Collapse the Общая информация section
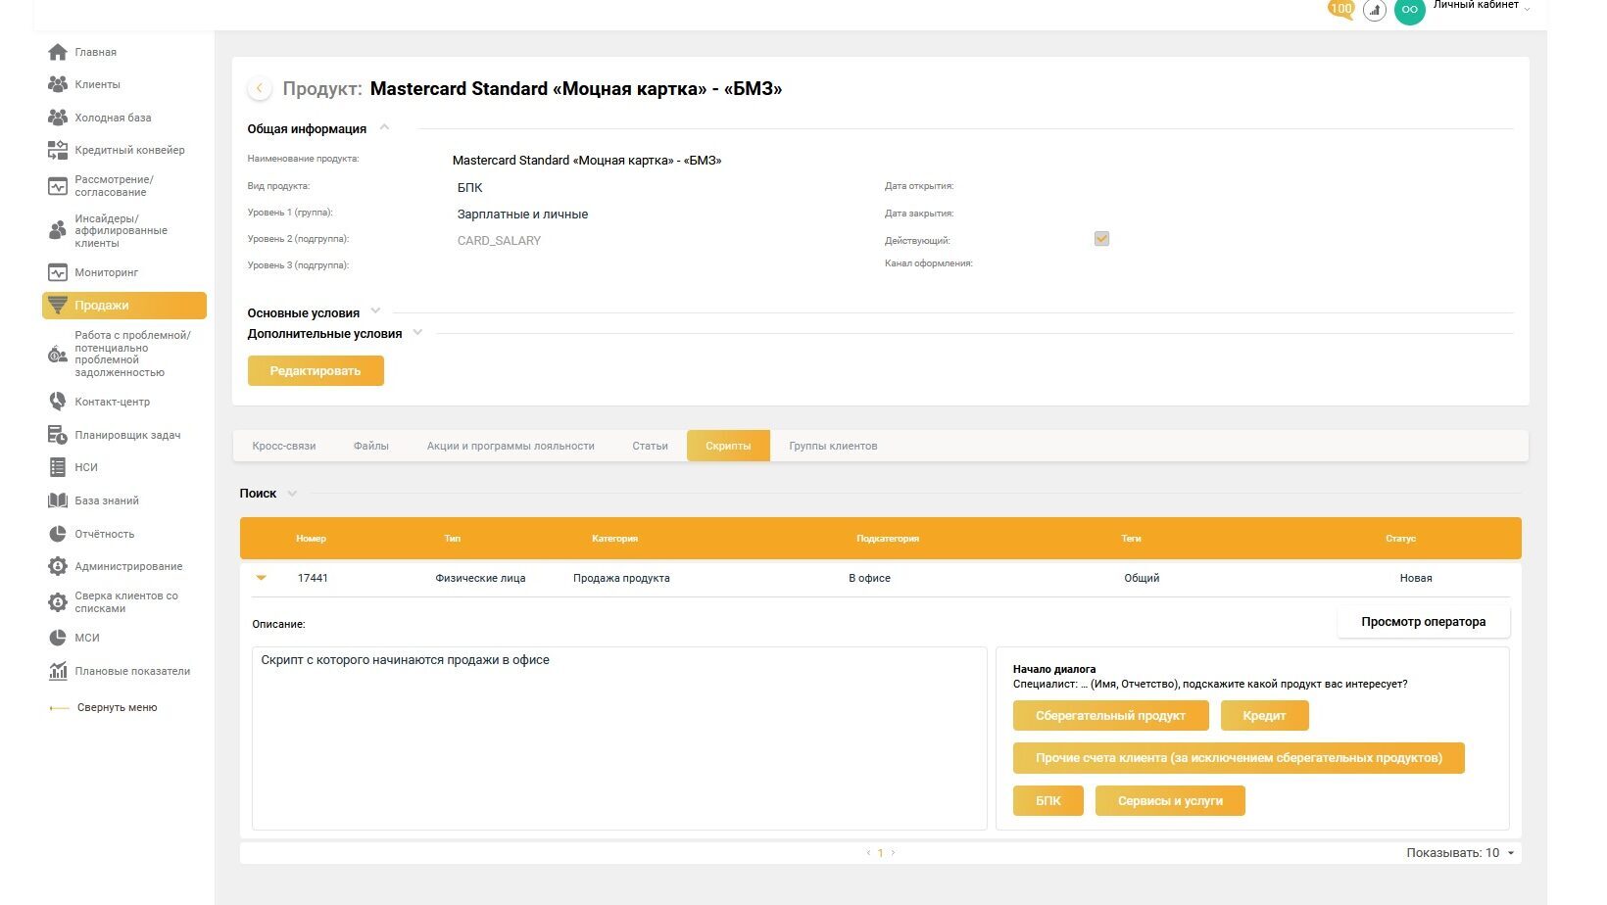Image resolution: width=1607 pixels, height=905 pixels. pos(384,127)
